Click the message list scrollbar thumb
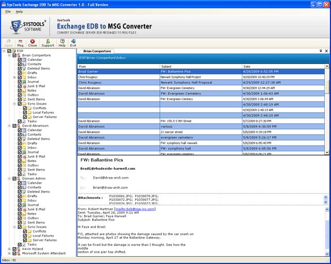 coord(327,87)
